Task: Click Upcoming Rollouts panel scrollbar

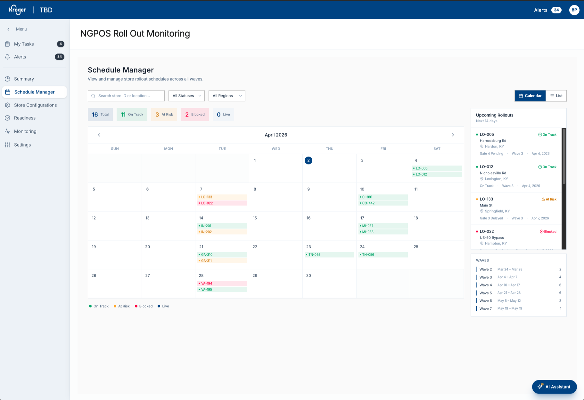Action: click(564, 156)
